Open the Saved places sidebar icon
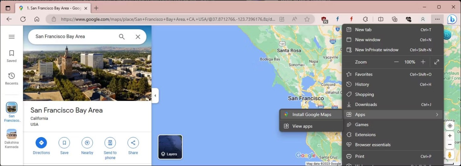The width and height of the screenshot is (461, 166). (x=12, y=56)
